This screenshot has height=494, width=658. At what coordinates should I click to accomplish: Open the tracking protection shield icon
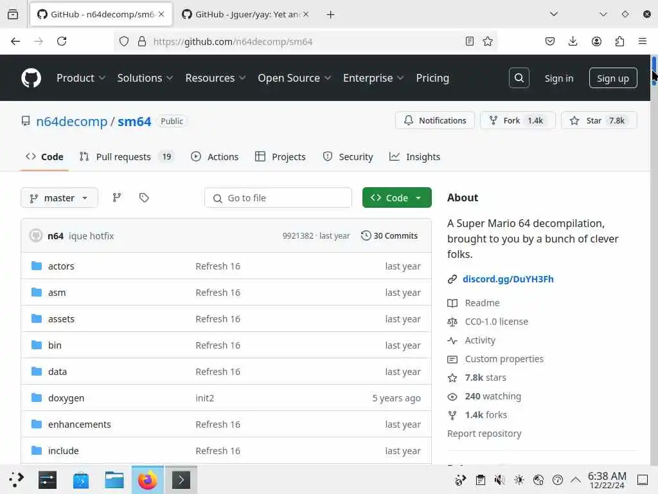click(124, 41)
